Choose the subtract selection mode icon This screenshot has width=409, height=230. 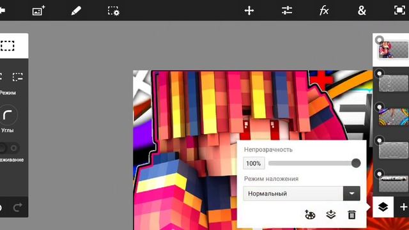(x=17, y=77)
